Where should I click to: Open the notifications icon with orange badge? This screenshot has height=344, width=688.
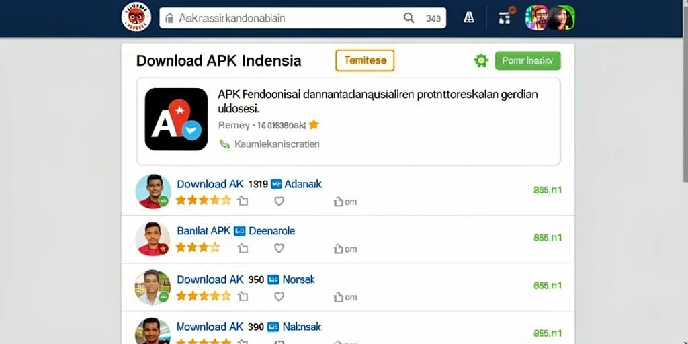coord(507,17)
